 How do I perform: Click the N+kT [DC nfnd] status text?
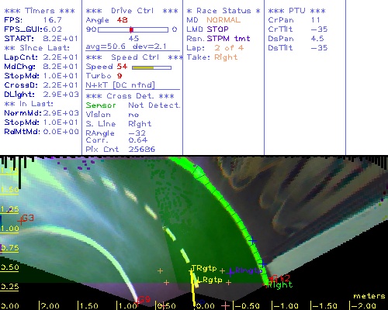click(x=120, y=85)
